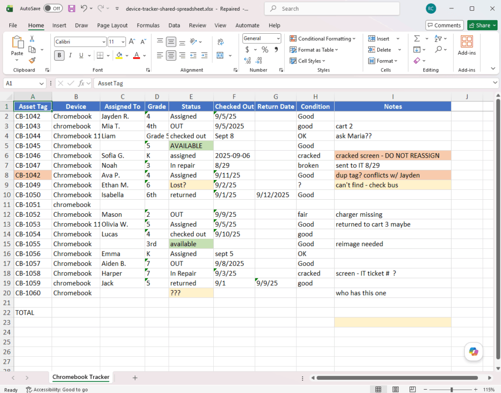
Task: Click the Copy icon in Clipboard group
Action: click(32, 49)
